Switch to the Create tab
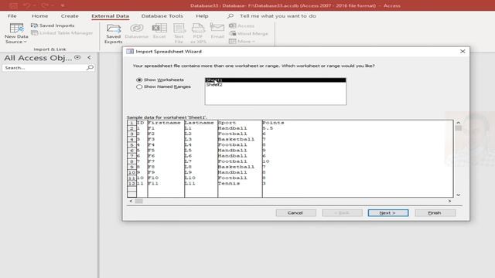The image size is (495, 278). (x=70, y=15)
